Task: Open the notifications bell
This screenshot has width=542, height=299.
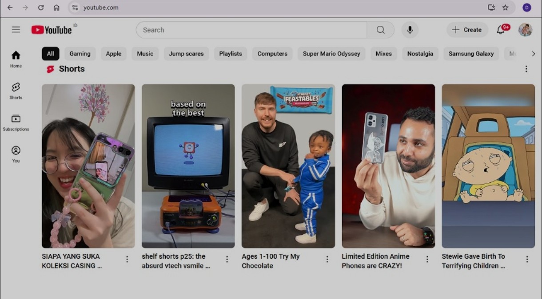Action: (501, 30)
